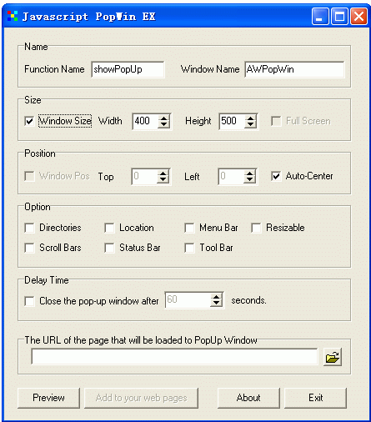
Task: Check the Scroll Bars option
Action: point(29,248)
